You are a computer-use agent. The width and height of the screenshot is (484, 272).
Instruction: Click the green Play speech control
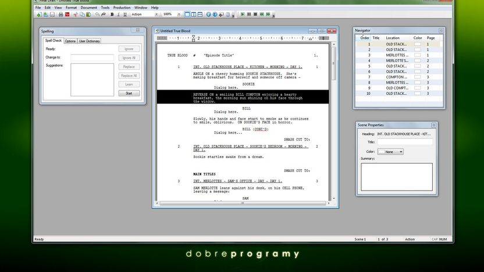click(243, 15)
